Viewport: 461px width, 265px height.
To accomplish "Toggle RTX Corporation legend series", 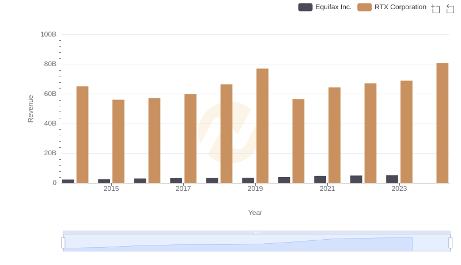I will click(x=392, y=7).
